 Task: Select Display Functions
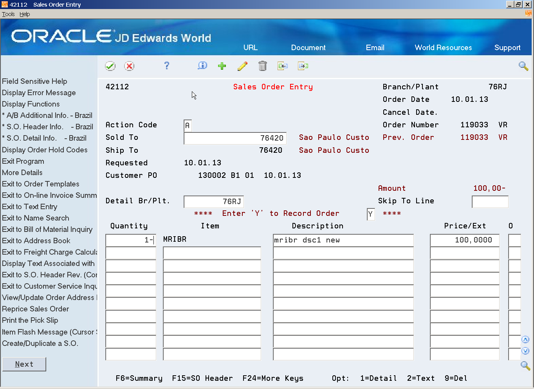pos(31,104)
